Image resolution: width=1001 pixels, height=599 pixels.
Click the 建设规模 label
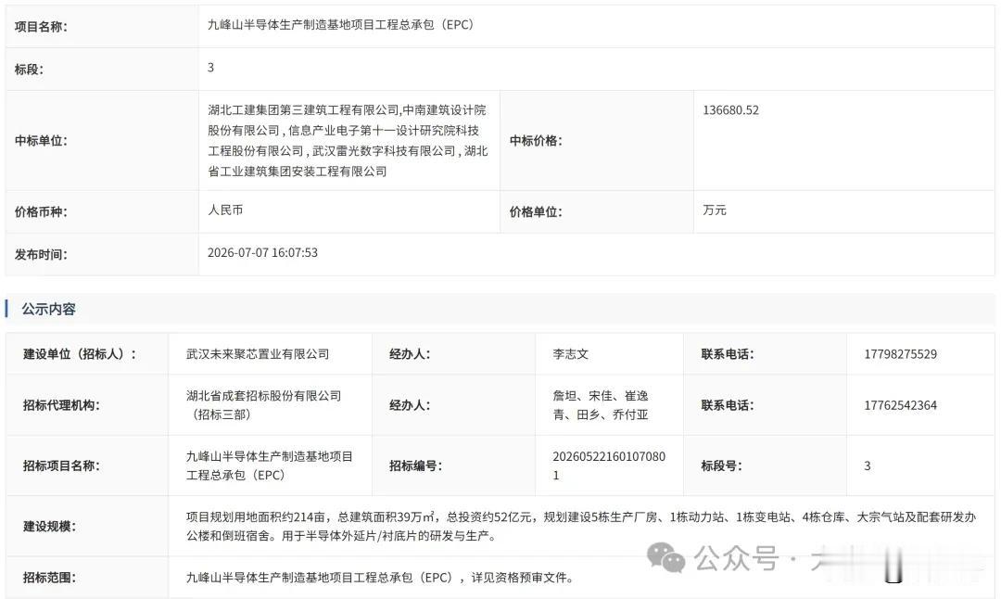coord(49,527)
